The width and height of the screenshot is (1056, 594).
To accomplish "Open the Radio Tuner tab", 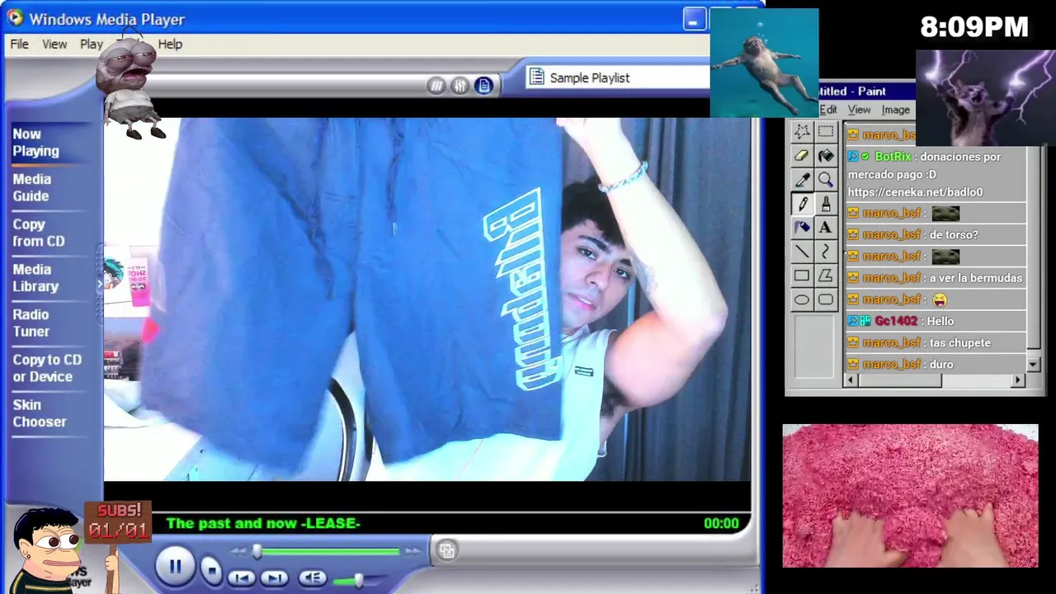I will pyautogui.click(x=31, y=323).
